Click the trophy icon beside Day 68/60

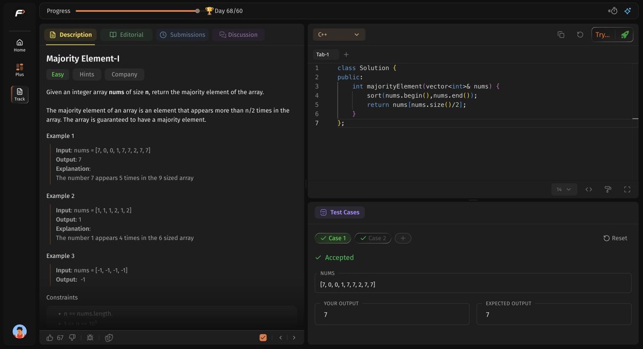(x=209, y=11)
